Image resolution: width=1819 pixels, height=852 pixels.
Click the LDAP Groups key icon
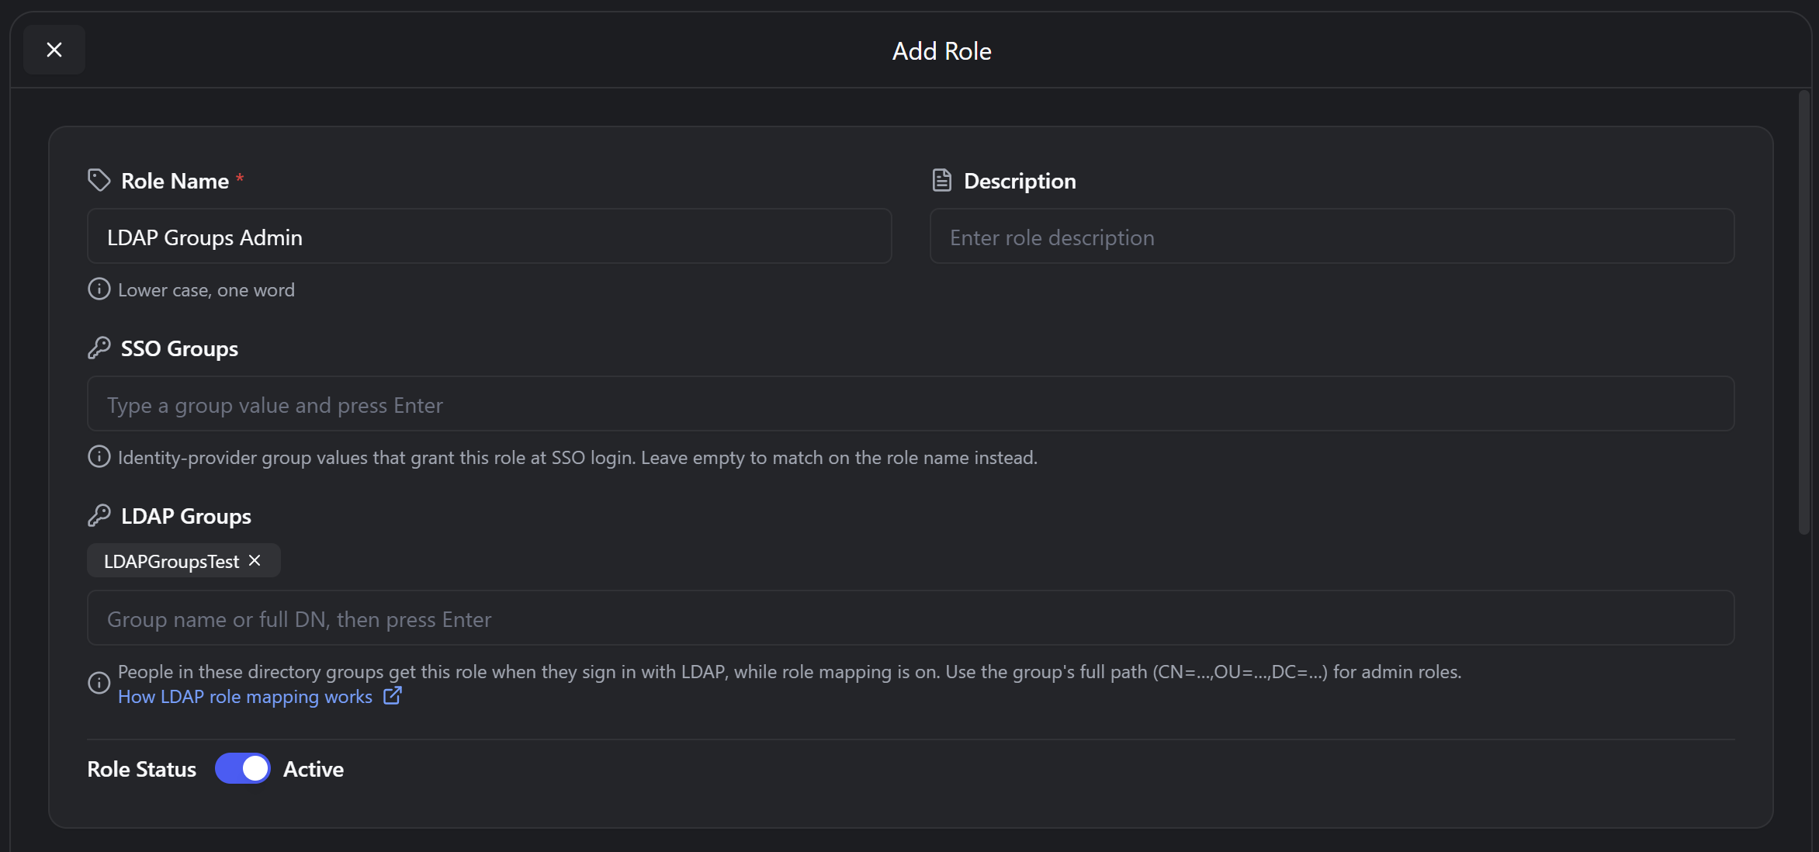coord(99,515)
